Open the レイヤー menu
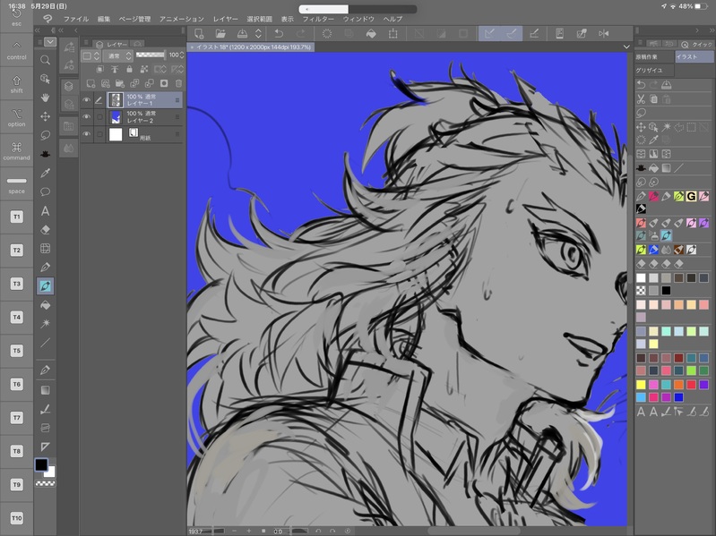The height and width of the screenshot is (536, 716). [226, 19]
